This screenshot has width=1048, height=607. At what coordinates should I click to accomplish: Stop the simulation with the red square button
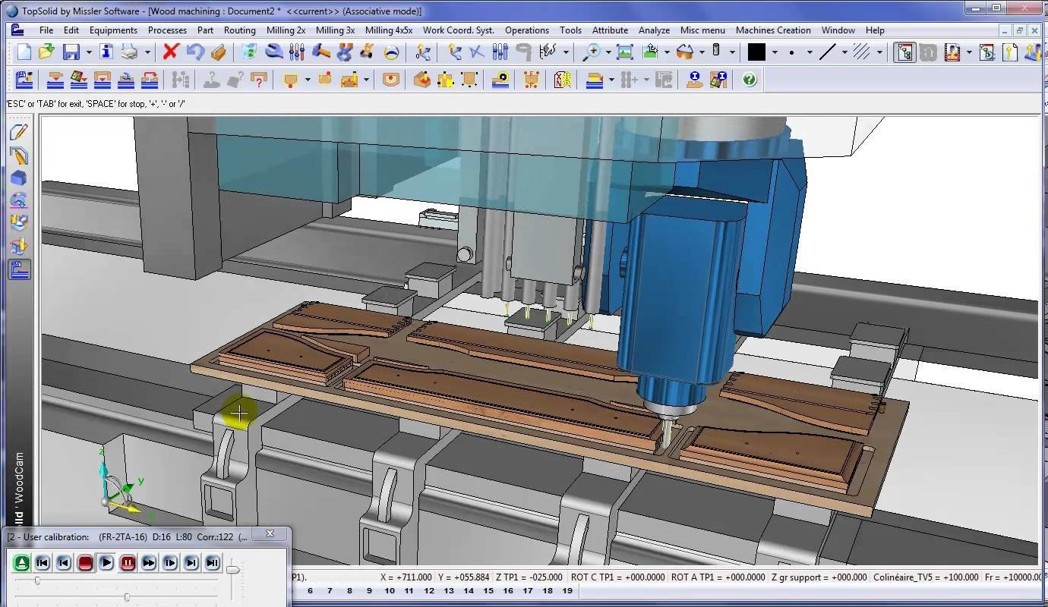(85, 563)
